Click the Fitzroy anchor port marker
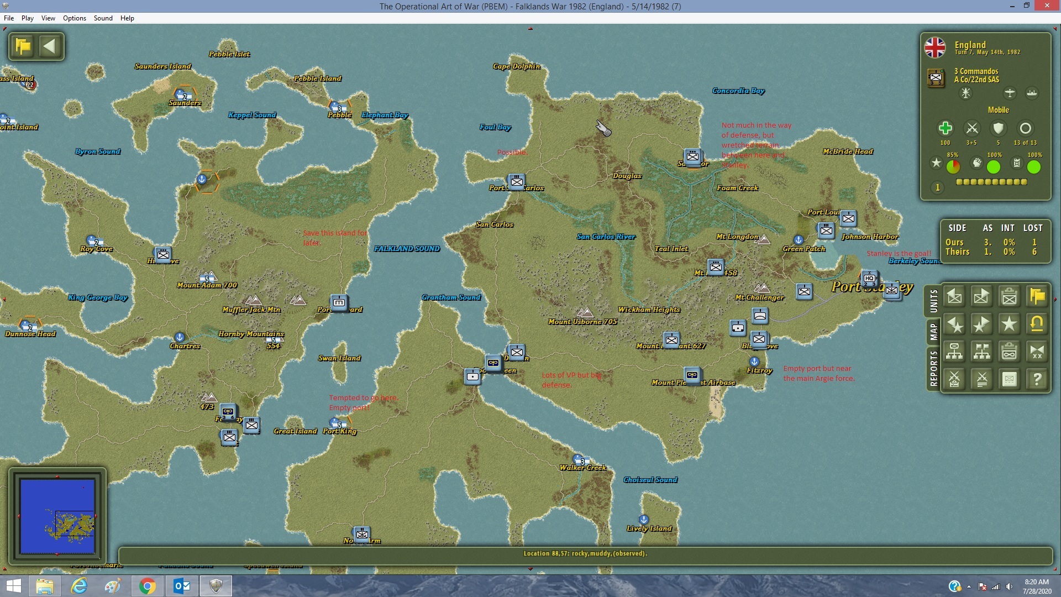This screenshot has height=597, width=1061. (x=754, y=362)
